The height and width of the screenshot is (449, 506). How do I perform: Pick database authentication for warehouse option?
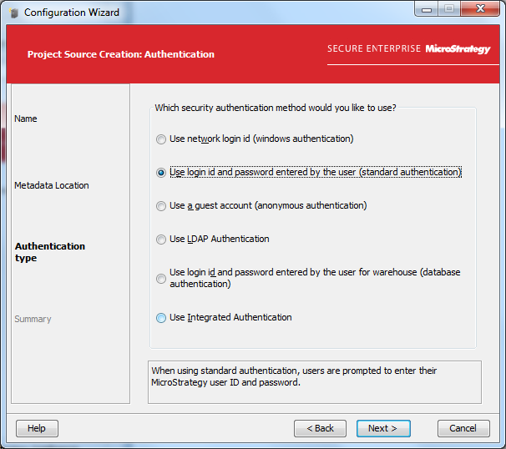pos(161,279)
